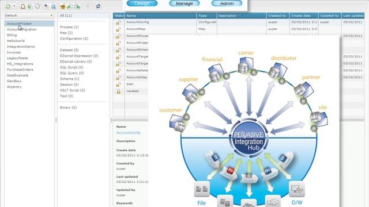Filter by SQL Query (0)
This screenshot has height=207, width=369.
click(71, 73)
